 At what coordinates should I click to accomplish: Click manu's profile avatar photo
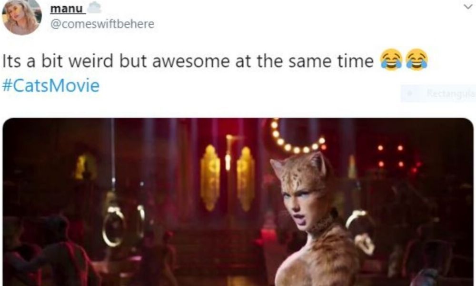(21, 17)
